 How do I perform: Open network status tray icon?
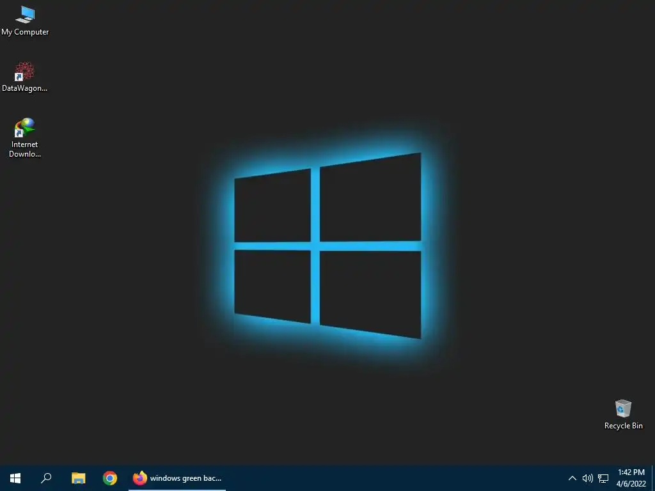tap(603, 478)
